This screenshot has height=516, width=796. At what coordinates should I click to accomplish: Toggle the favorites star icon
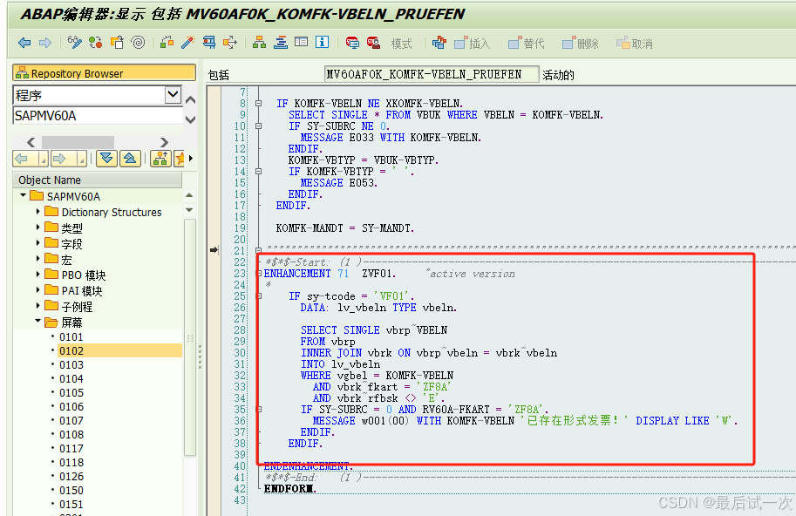(x=178, y=158)
